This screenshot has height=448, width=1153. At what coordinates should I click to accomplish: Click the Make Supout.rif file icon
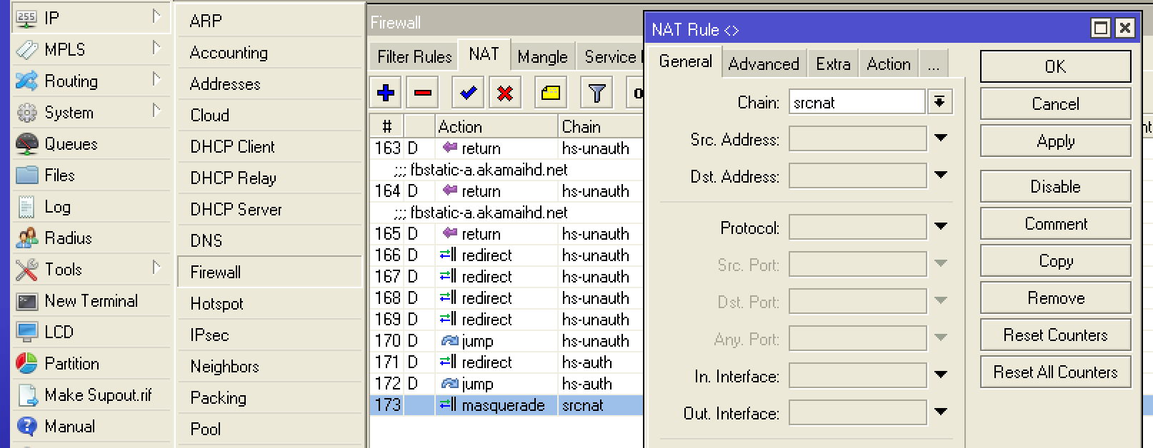[26, 395]
